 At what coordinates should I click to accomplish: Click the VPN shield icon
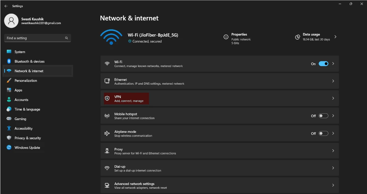[x=107, y=99]
